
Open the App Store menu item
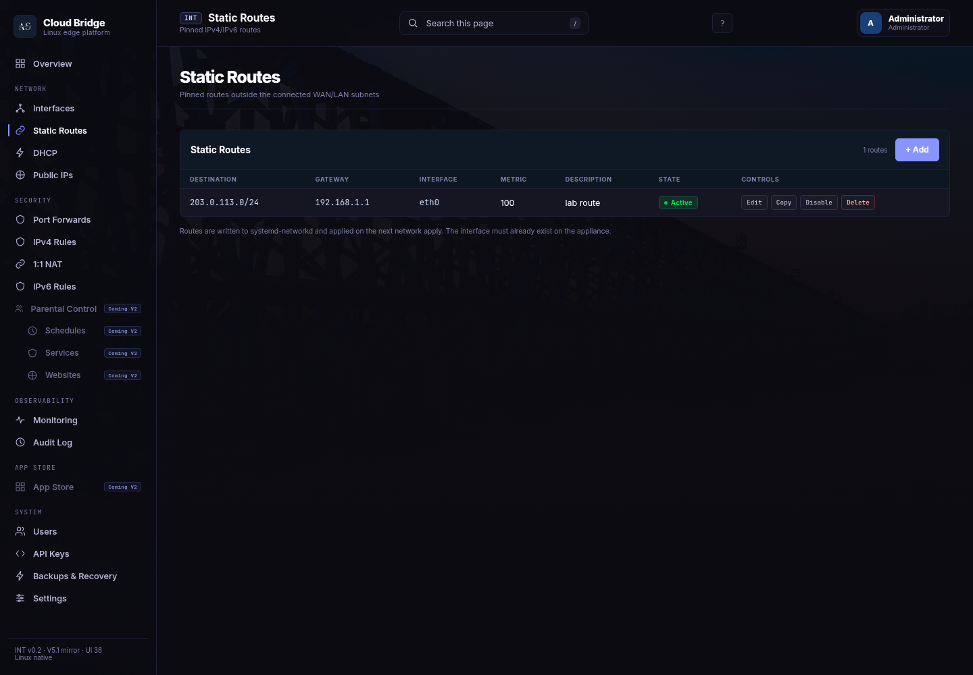(78, 487)
